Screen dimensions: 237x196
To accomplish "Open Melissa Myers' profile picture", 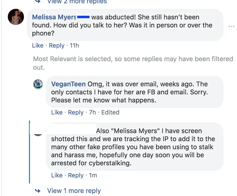I will [16, 17].
